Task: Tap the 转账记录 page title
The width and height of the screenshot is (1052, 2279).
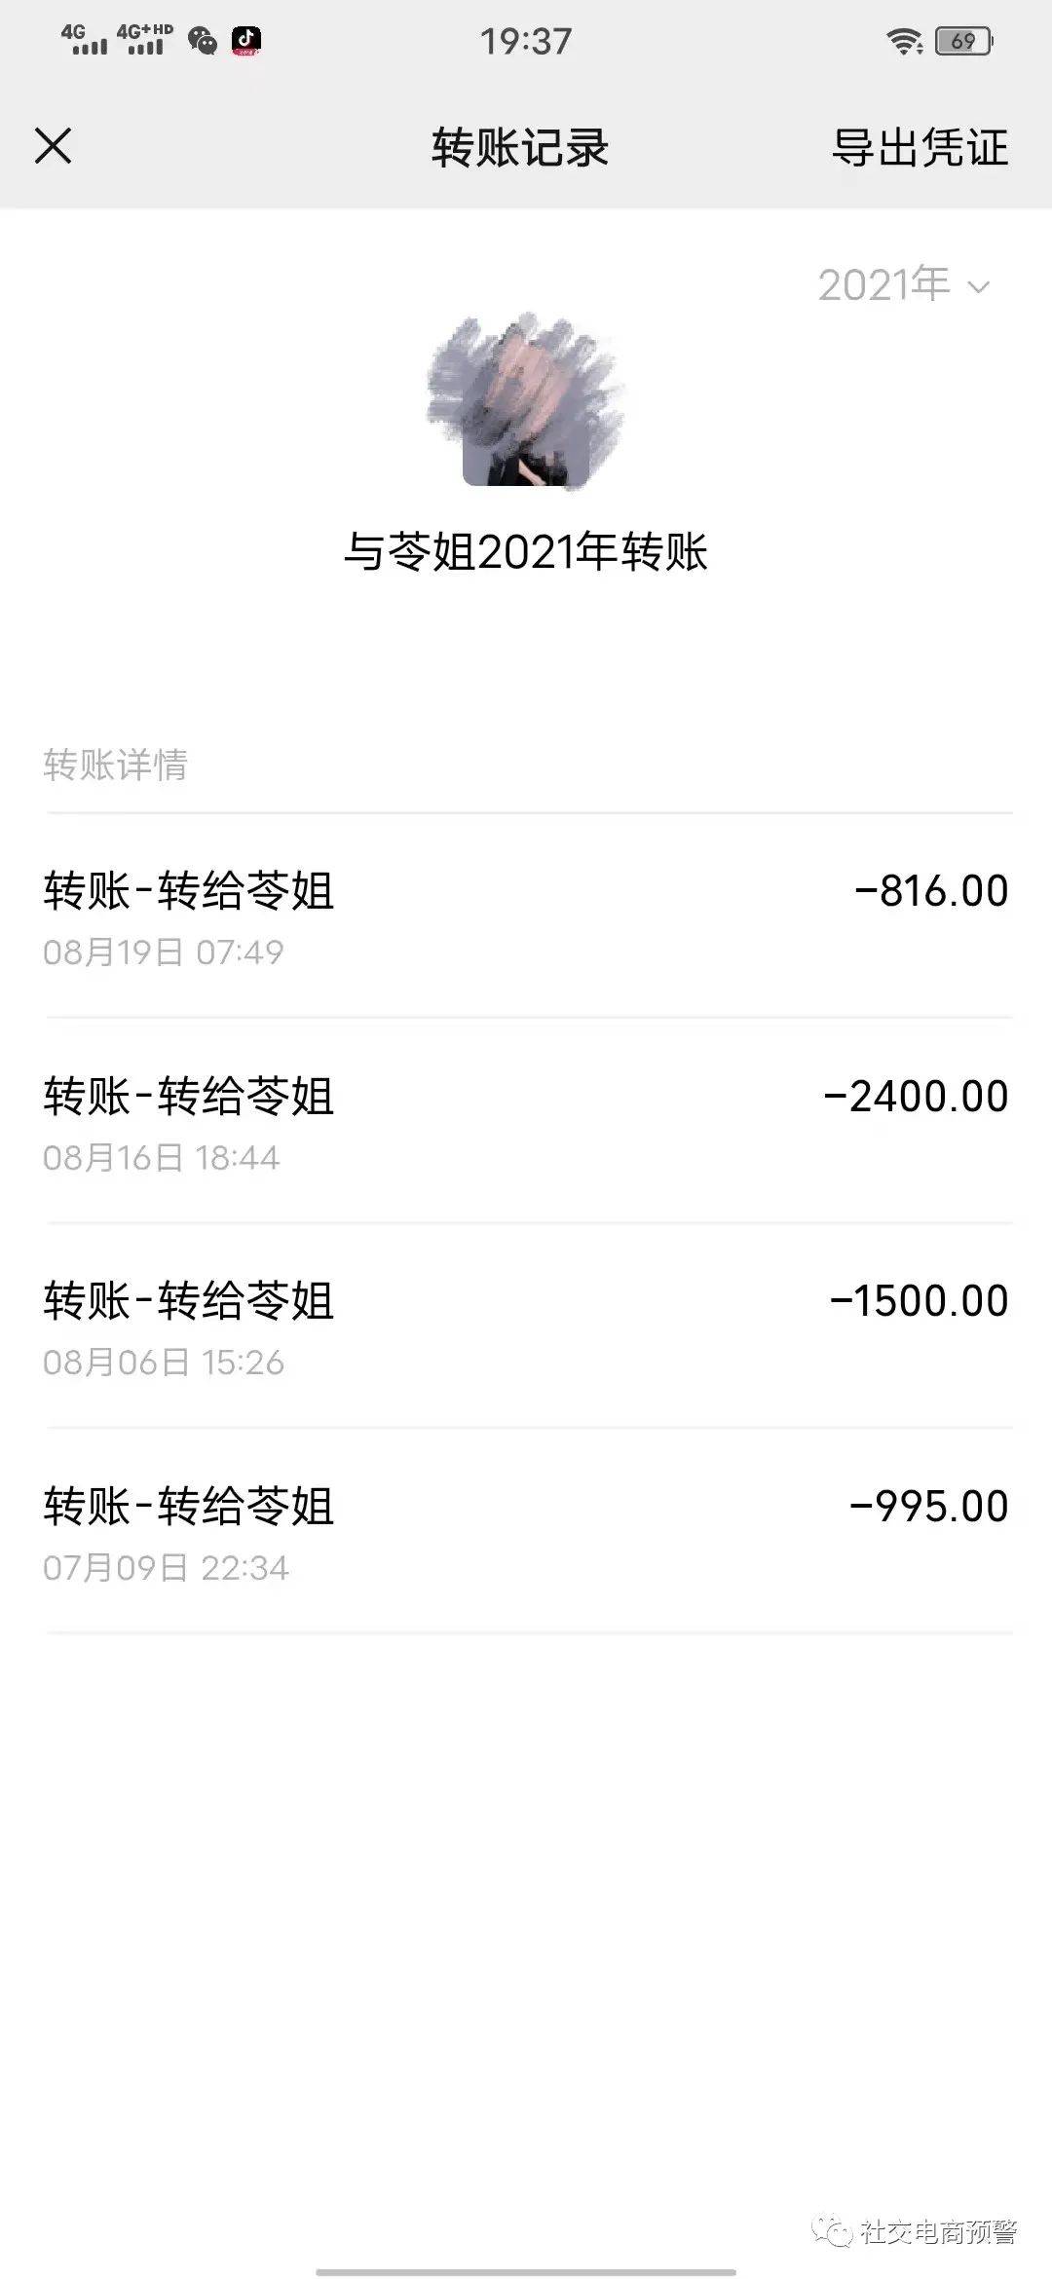Action: point(520,148)
